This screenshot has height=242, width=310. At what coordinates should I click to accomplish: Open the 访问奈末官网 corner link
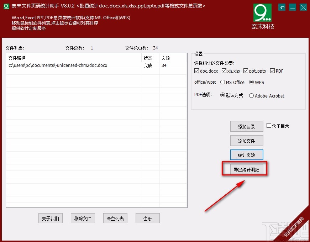coord(294,226)
